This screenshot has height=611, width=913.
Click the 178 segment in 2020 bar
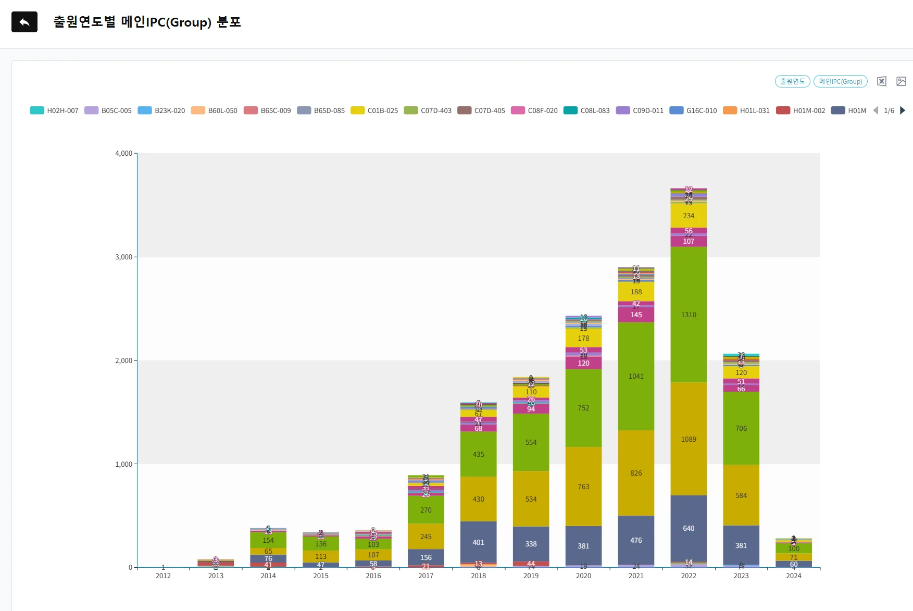pos(583,338)
